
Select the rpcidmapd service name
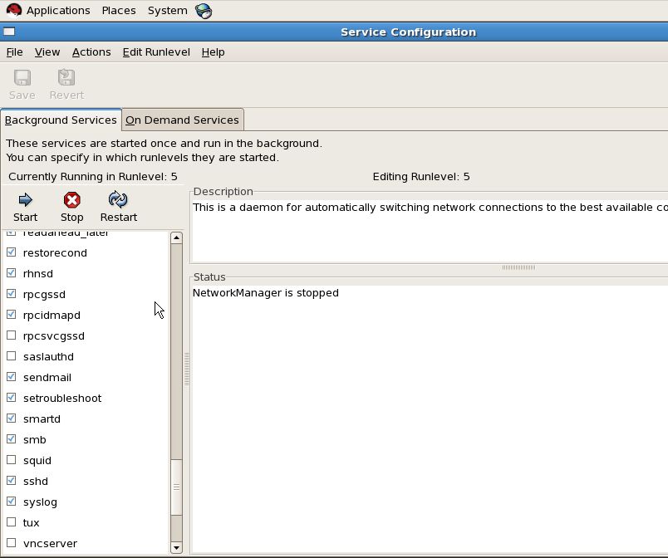pyautogui.click(x=52, y=316)
